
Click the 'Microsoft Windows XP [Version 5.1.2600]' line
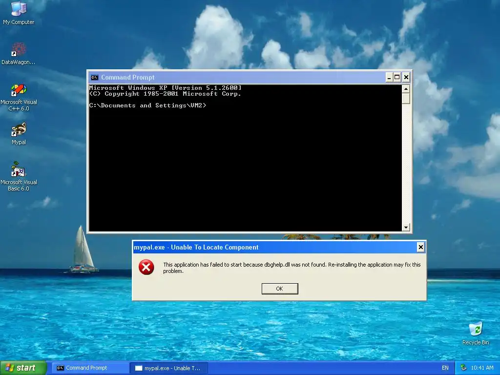tap(165, 88)
